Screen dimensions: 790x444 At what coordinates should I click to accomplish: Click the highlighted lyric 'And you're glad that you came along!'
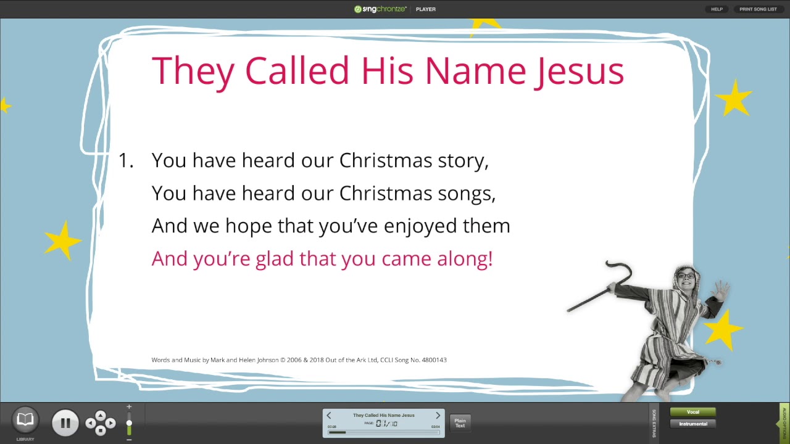tap(322, 258)
